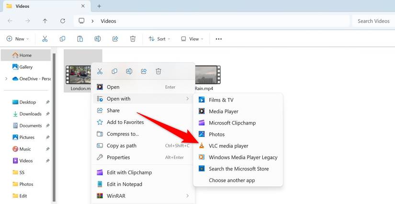
Task: Click the Delete icon in the context menu
Action: click(x=158, y=71)
